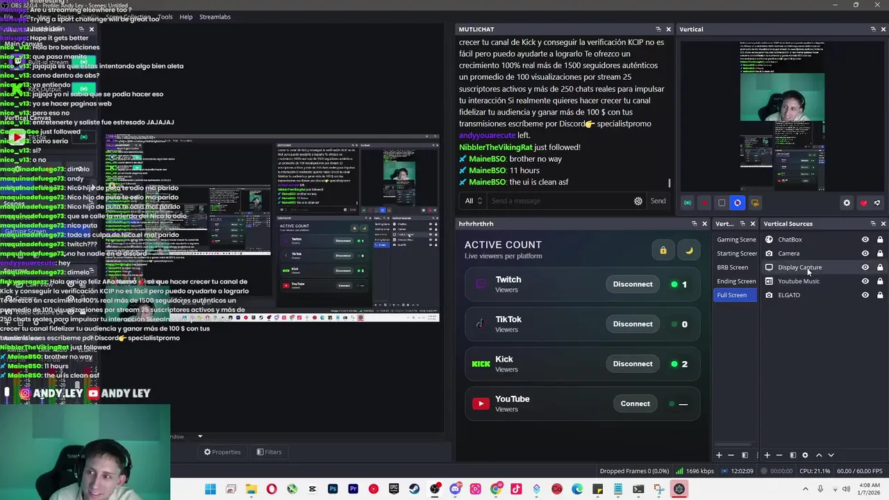Open Multichat settings gear icon
Image resolution: width=889 pixels, height=500 pixels.
[x=638, y=201]
